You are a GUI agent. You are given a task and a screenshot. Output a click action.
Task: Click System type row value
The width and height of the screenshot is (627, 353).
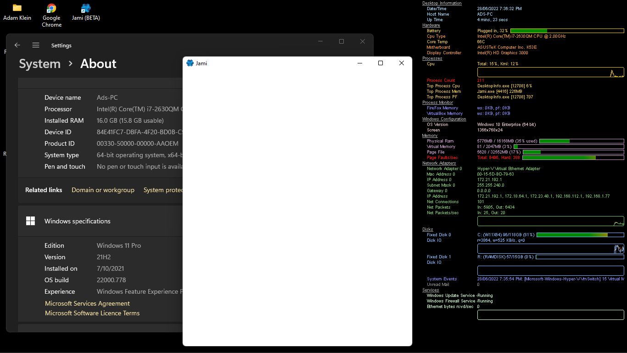pos(140,155)
